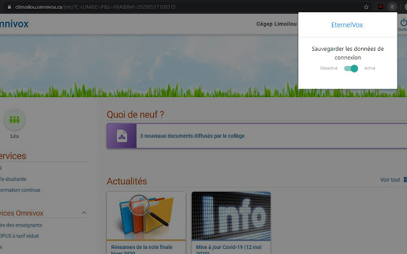Click the Cégep Limoilou header name
The width and height of the screenshot is (407, 254).
277,24
